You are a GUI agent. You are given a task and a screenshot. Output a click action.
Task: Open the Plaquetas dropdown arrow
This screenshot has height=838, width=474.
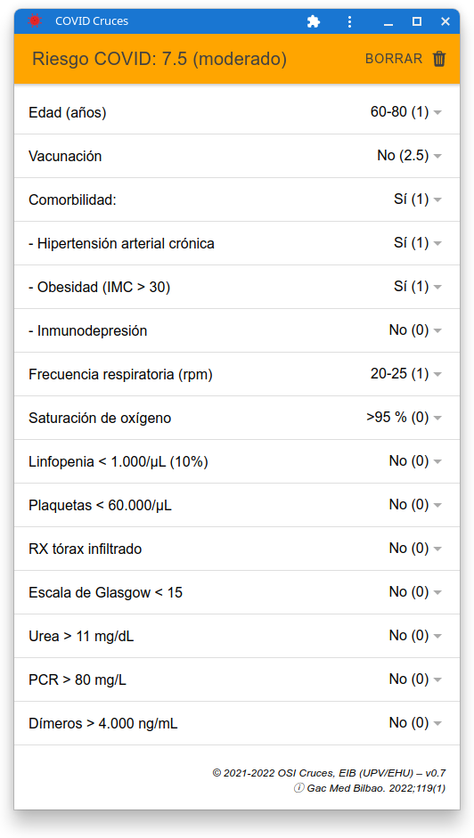pos(437,505)
